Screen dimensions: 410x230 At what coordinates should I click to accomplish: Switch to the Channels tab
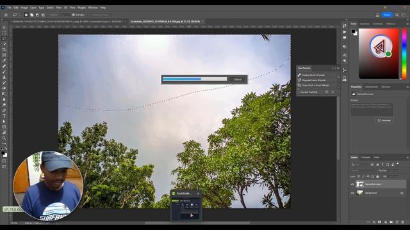(366, 157)
